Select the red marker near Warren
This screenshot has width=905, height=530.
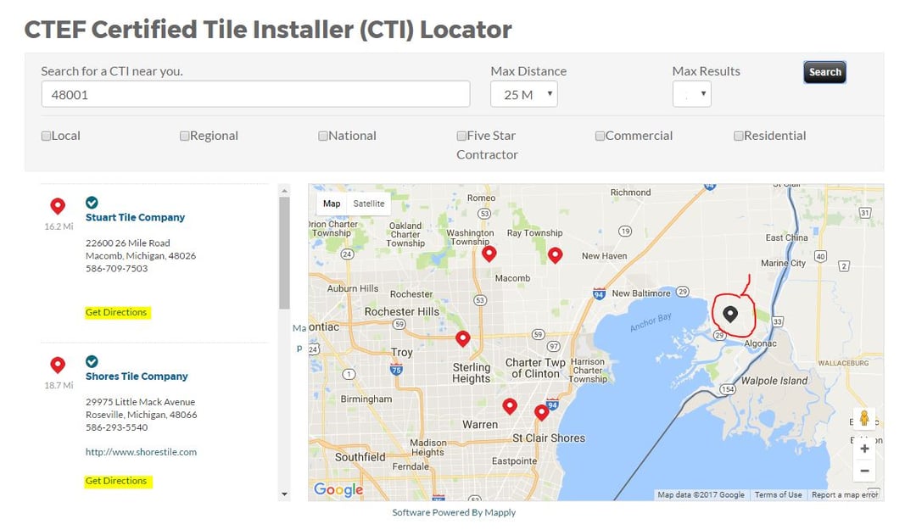click(x=510, y=406)
